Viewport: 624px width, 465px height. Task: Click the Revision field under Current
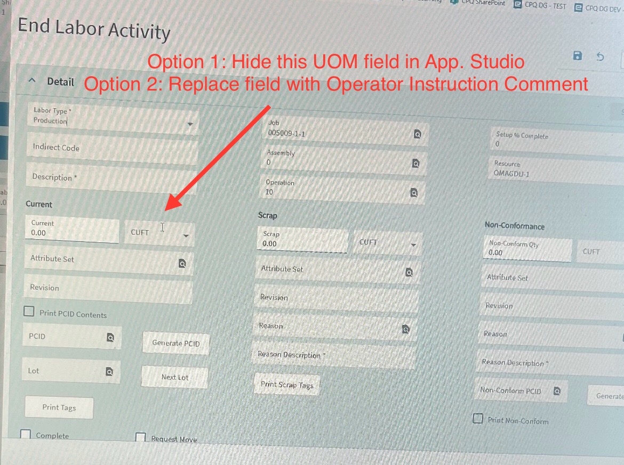pos(108,288)
